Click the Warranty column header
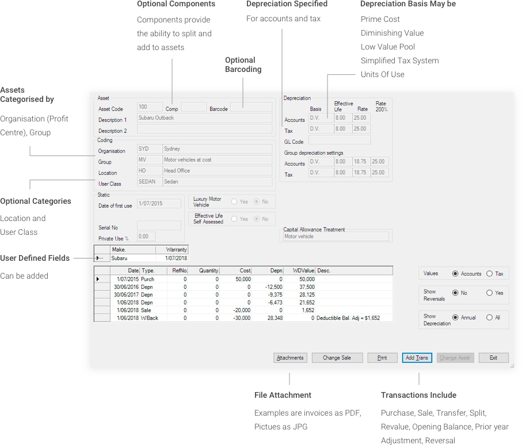The image size is (522, 445). (172, 249)
